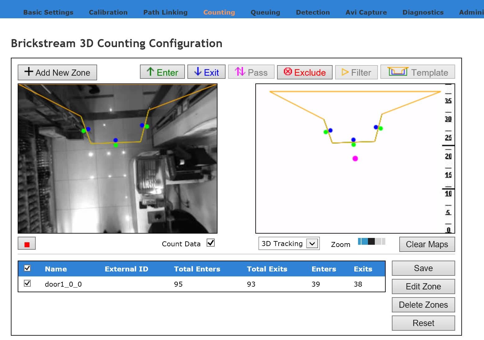
Task: Add a new counting zone
Action: point(57,72)
